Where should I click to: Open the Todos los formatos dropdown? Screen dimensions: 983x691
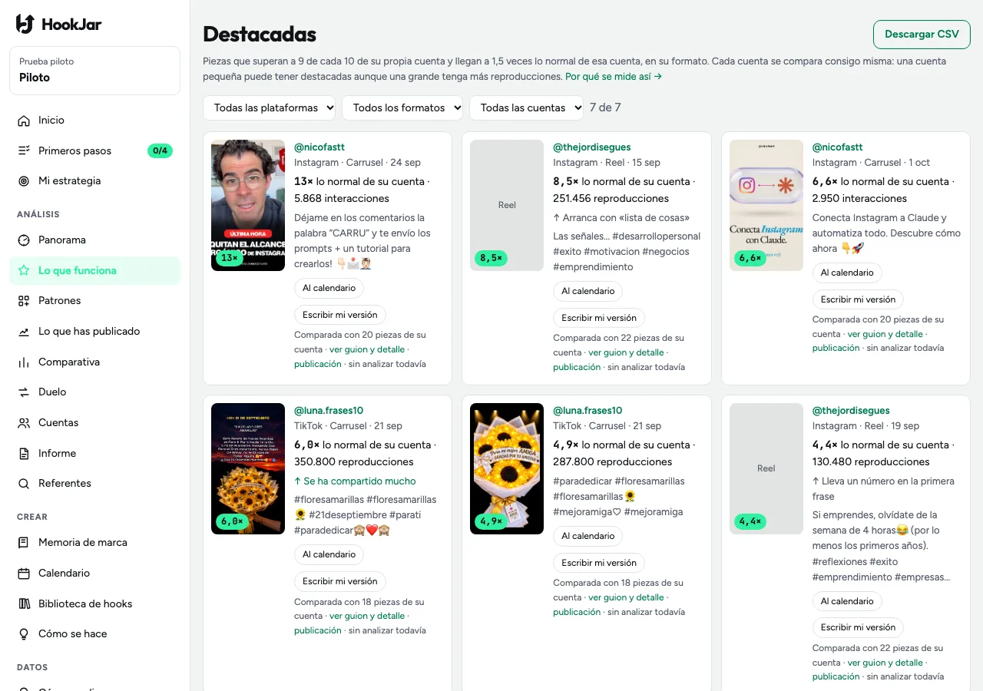coord(402,107)
